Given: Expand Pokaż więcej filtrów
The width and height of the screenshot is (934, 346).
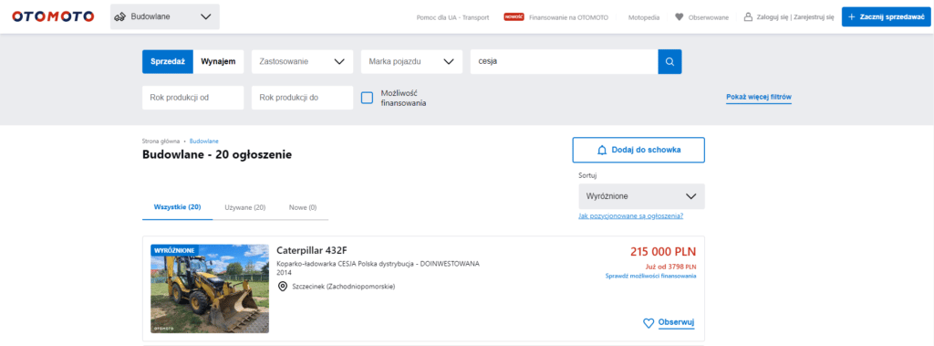Looking at the screenshot, I should [758, 98].
